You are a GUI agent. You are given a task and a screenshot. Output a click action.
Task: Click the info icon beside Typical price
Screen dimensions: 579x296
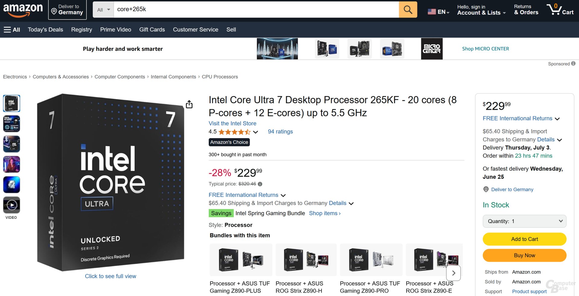click(260, 184)
